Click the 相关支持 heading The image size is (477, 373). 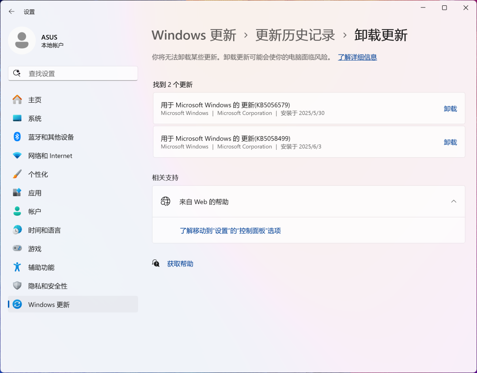point(165,178)
